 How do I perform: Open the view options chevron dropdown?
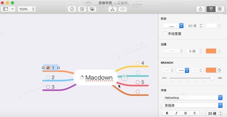click(x=13, y=9)
